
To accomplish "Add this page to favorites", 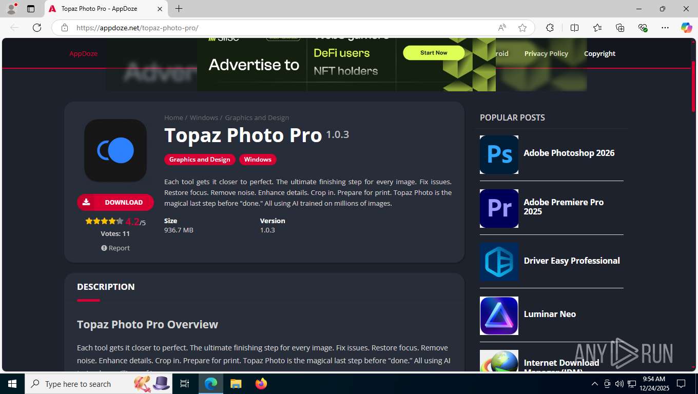I will click(x=522, y=28).
